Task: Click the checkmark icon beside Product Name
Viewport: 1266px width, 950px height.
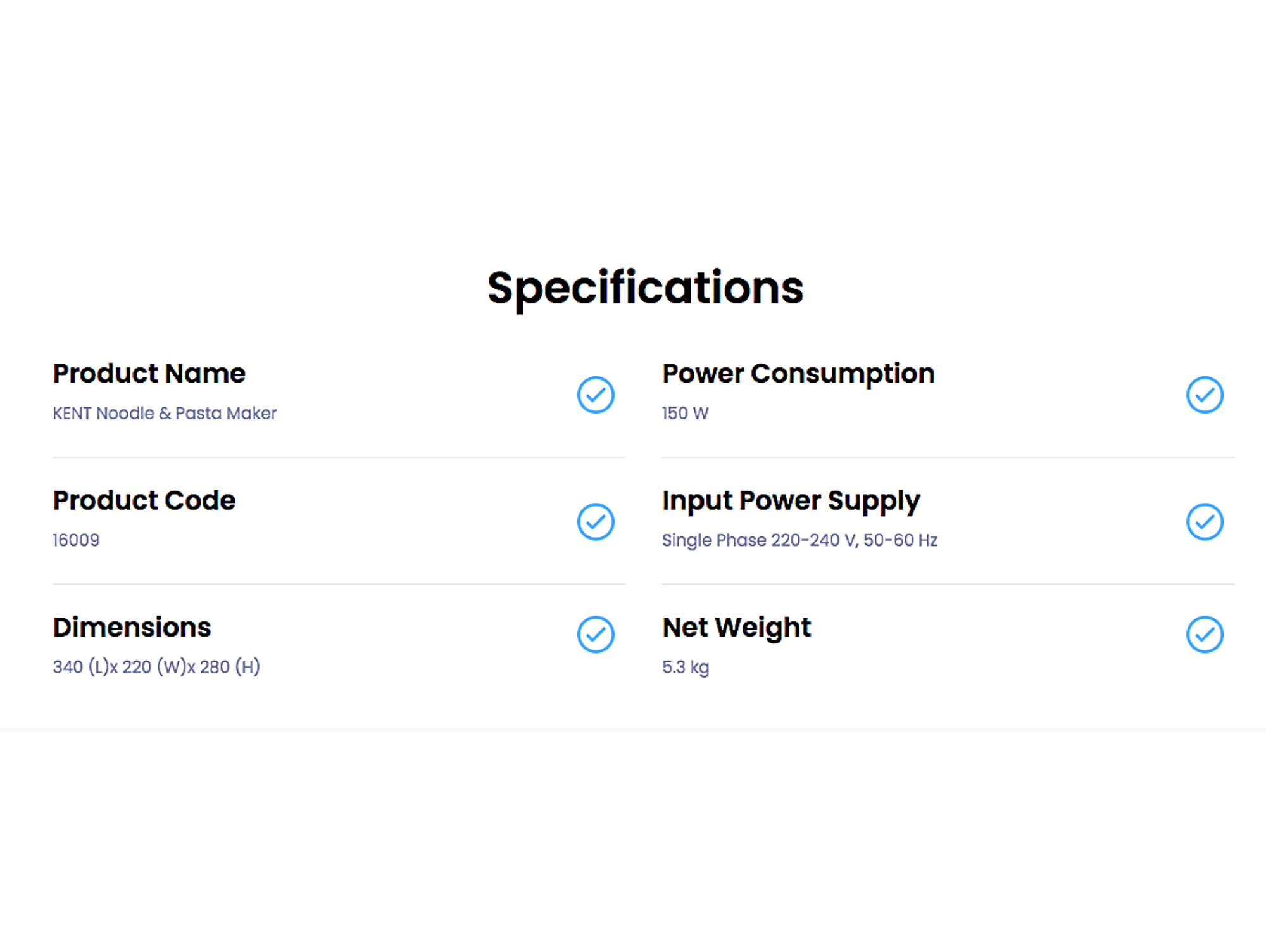Action: point(596,395)
